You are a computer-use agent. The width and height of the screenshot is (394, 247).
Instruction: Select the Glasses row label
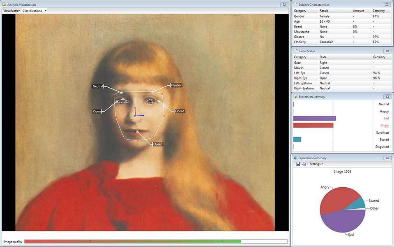[x=299, y=37]
